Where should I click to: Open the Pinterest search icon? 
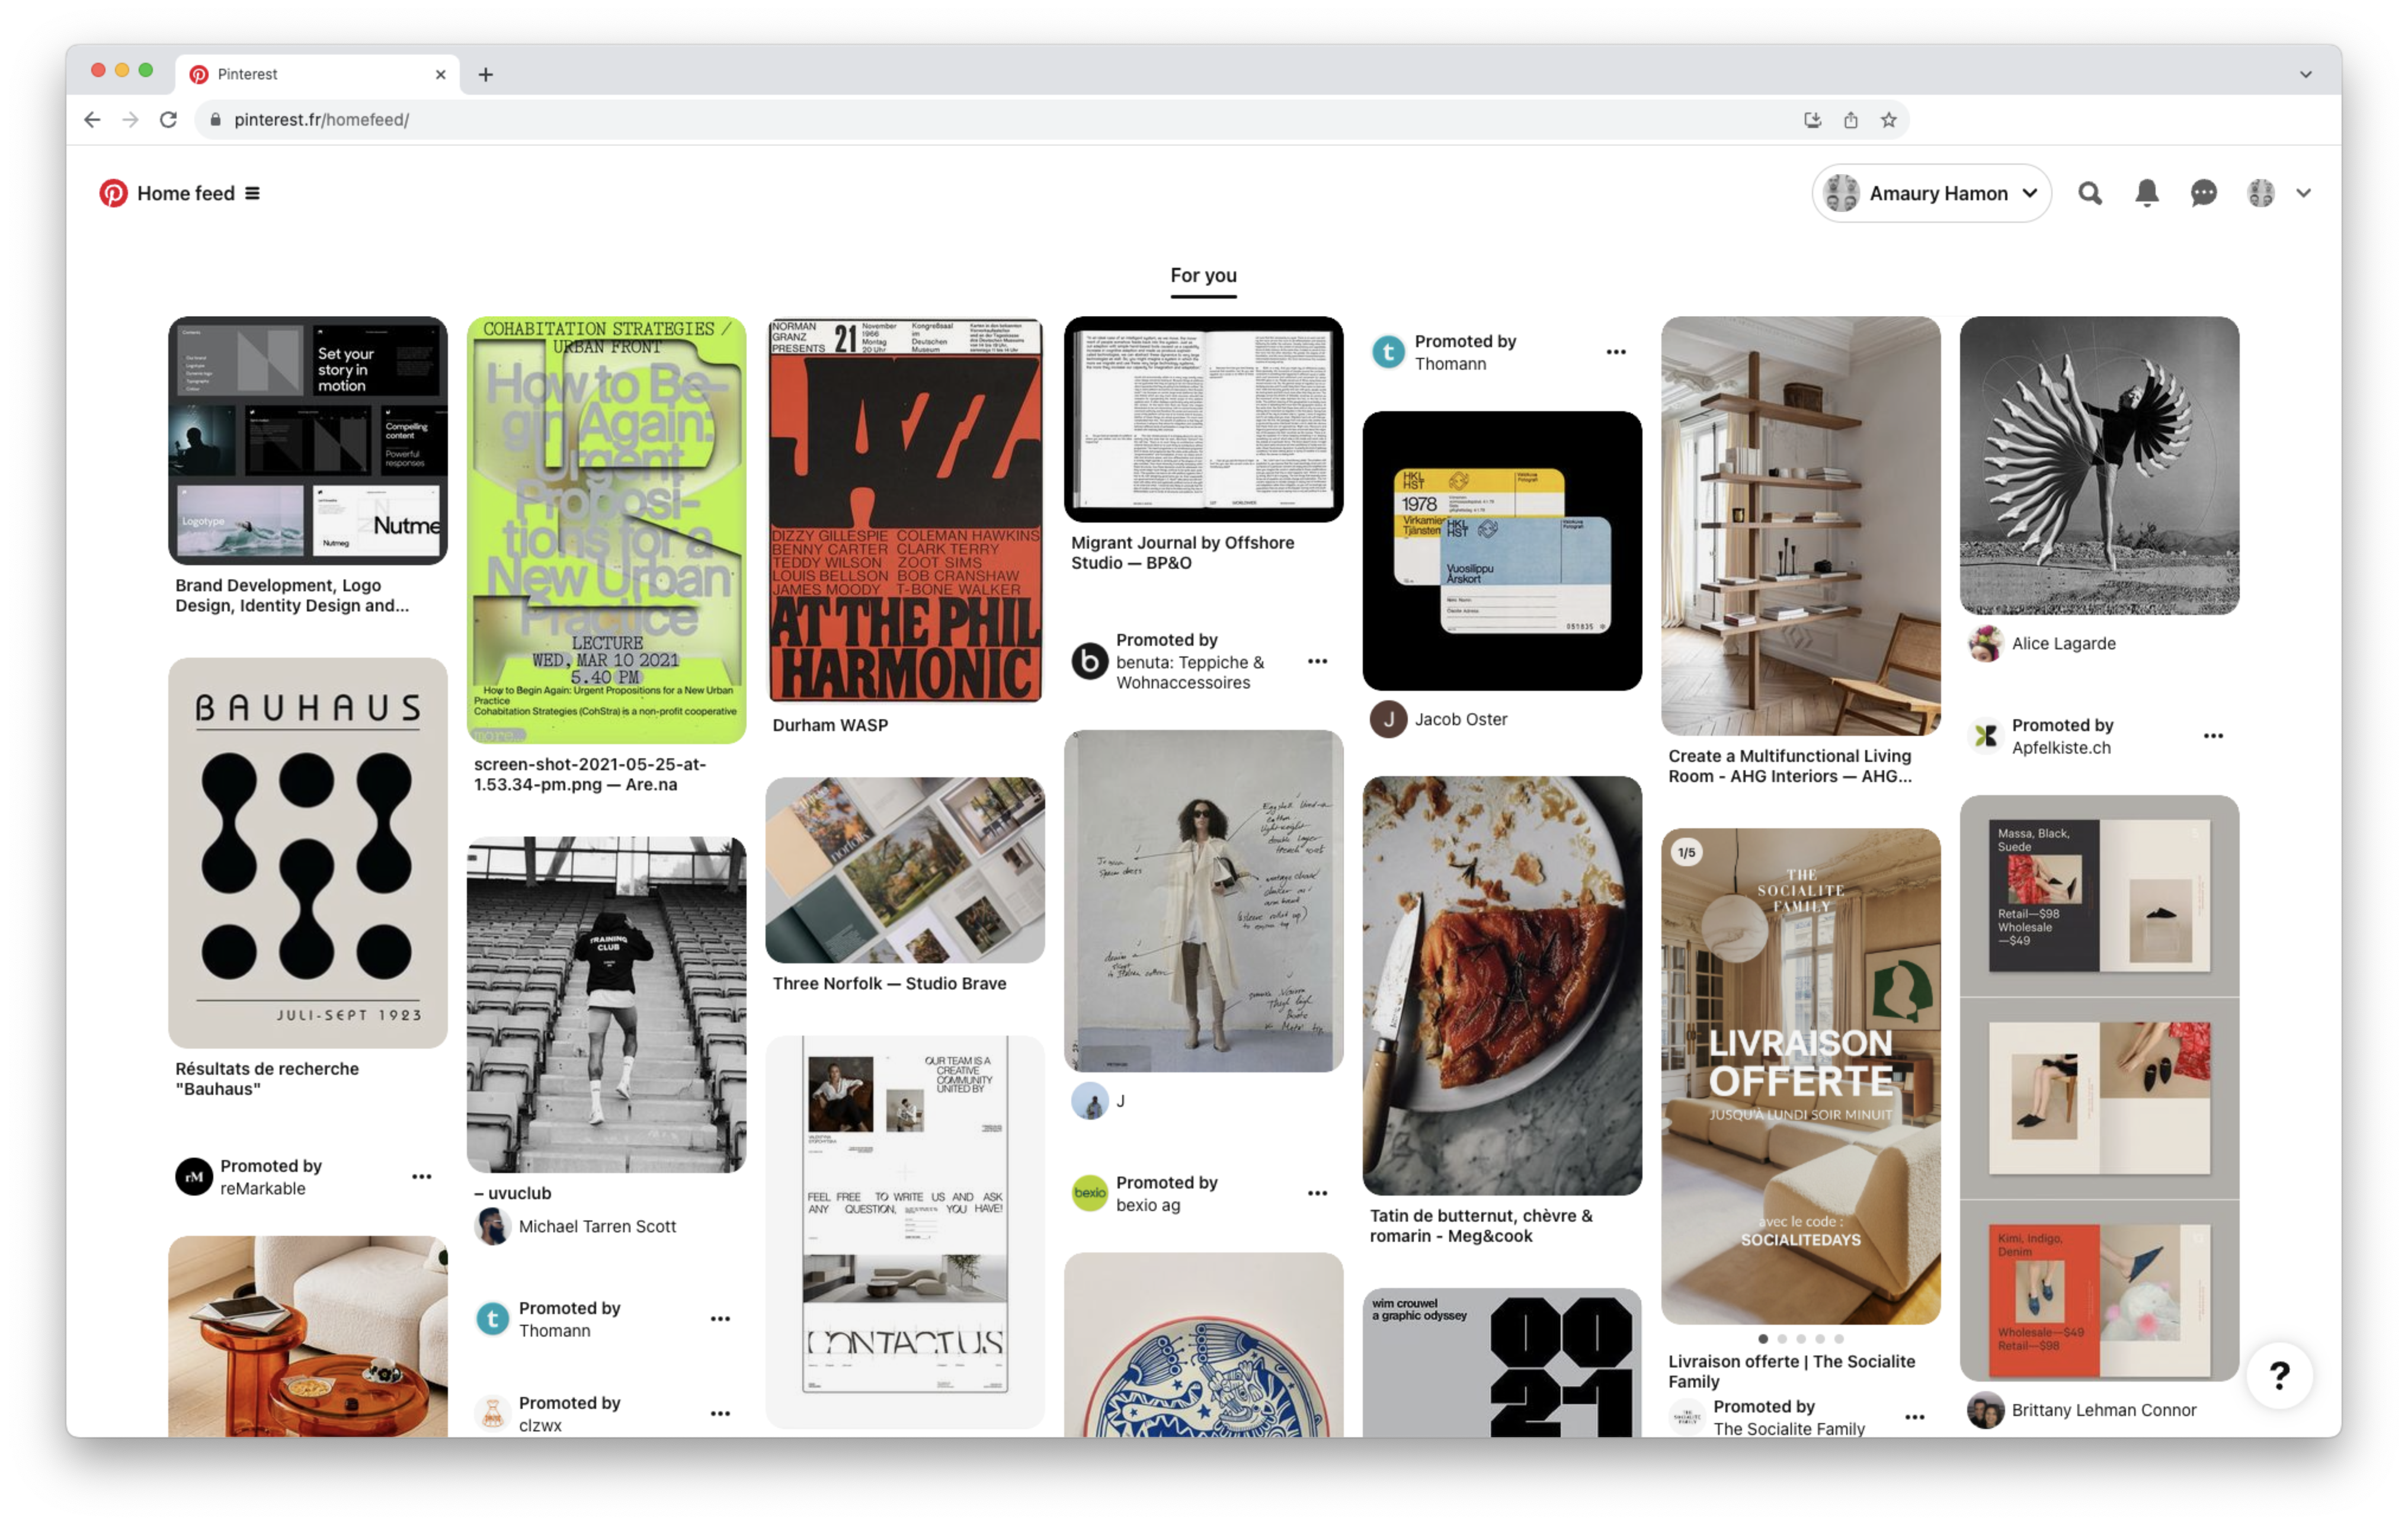[2089, 193]
